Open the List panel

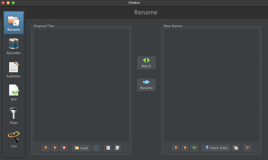point(14,140)
